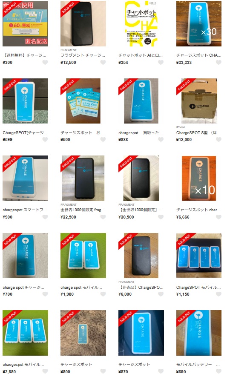Favorite the ¥6,666 x10 battery listing
This screenshot has width=230, height=374.
218,217
